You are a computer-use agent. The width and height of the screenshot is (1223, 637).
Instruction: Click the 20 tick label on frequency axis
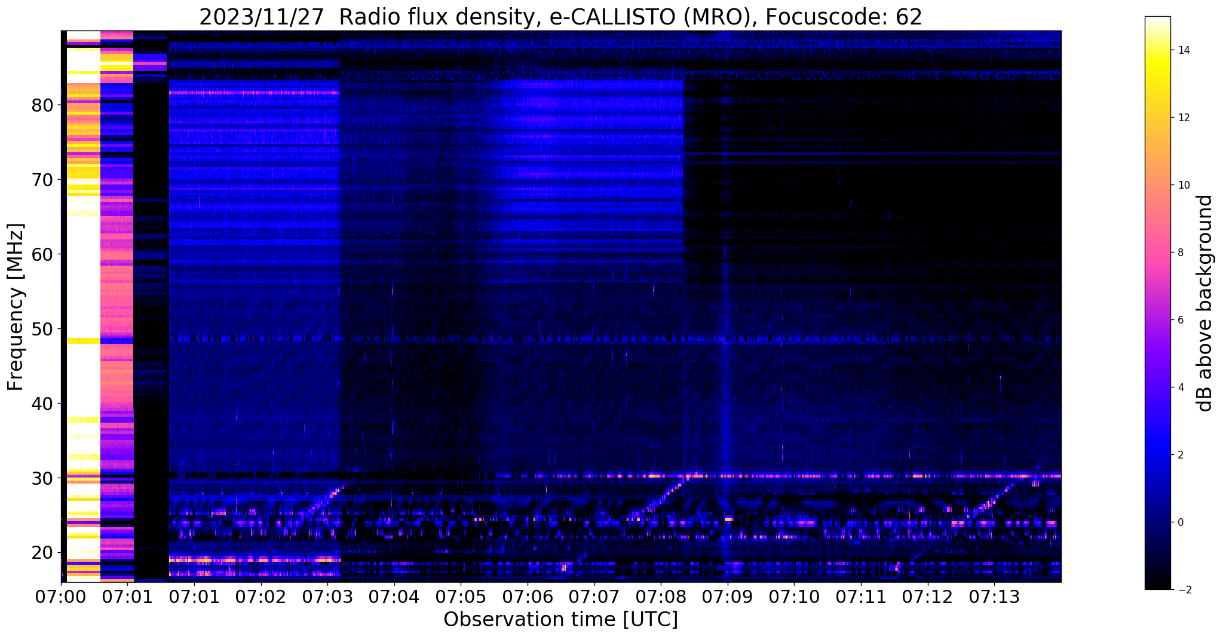[x=42, y=553]
